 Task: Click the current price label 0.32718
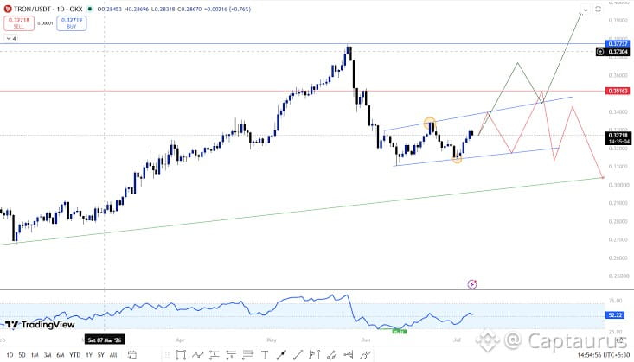618,138
